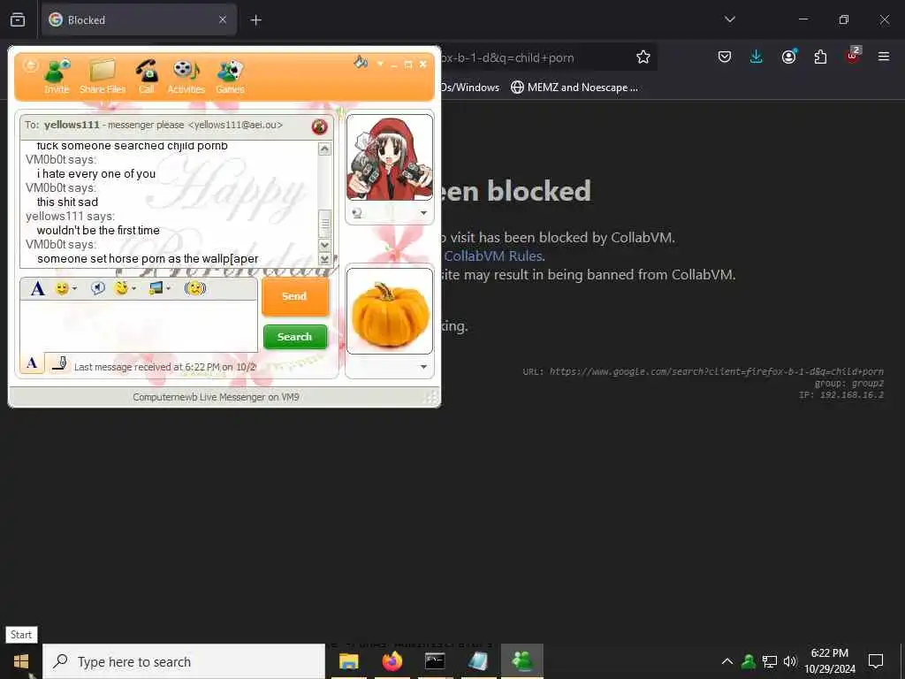Click the green Search button
Screen dimensions: 905x679
click(295, 337)
